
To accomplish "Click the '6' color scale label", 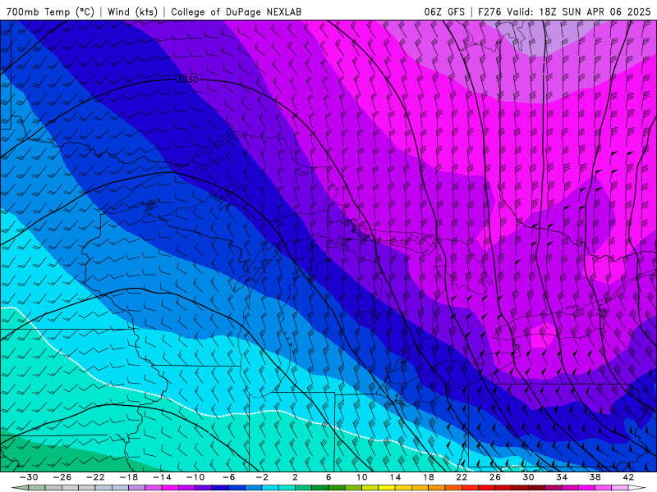I will 328,477.
